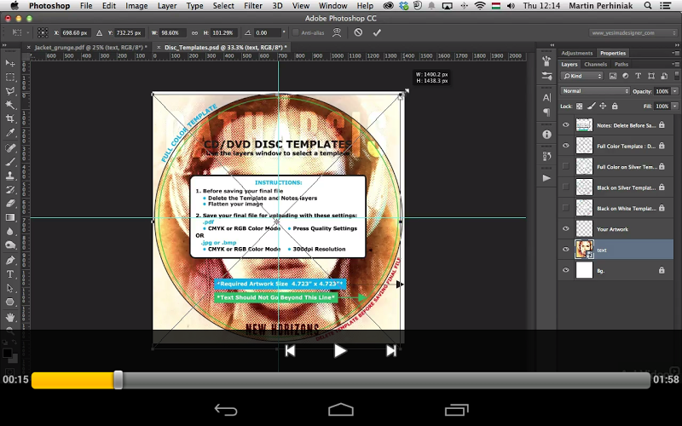The width and height of the screenshot is (682, 426).
Task: Select the Crop tool
Action: (x=10, y=118)
